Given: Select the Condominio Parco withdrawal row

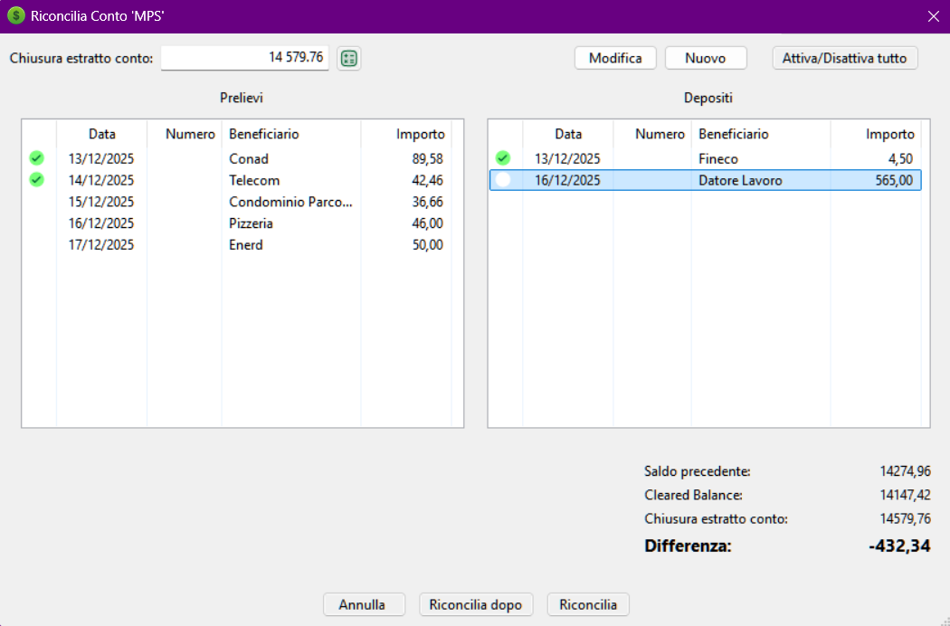Looking at the screenshot, I should [x=290, y=202].
